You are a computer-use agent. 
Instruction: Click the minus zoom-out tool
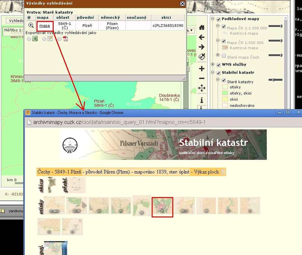[x=202, y=78]
